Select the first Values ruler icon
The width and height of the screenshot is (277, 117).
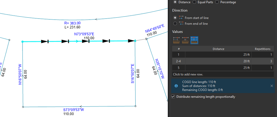176,40
